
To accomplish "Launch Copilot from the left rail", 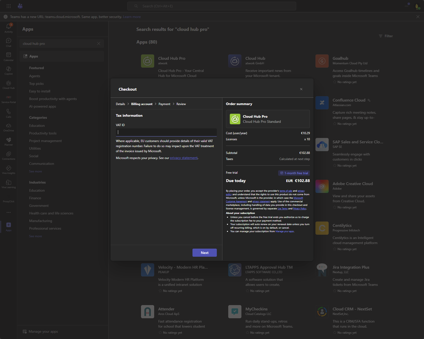I will pos(9,71).
